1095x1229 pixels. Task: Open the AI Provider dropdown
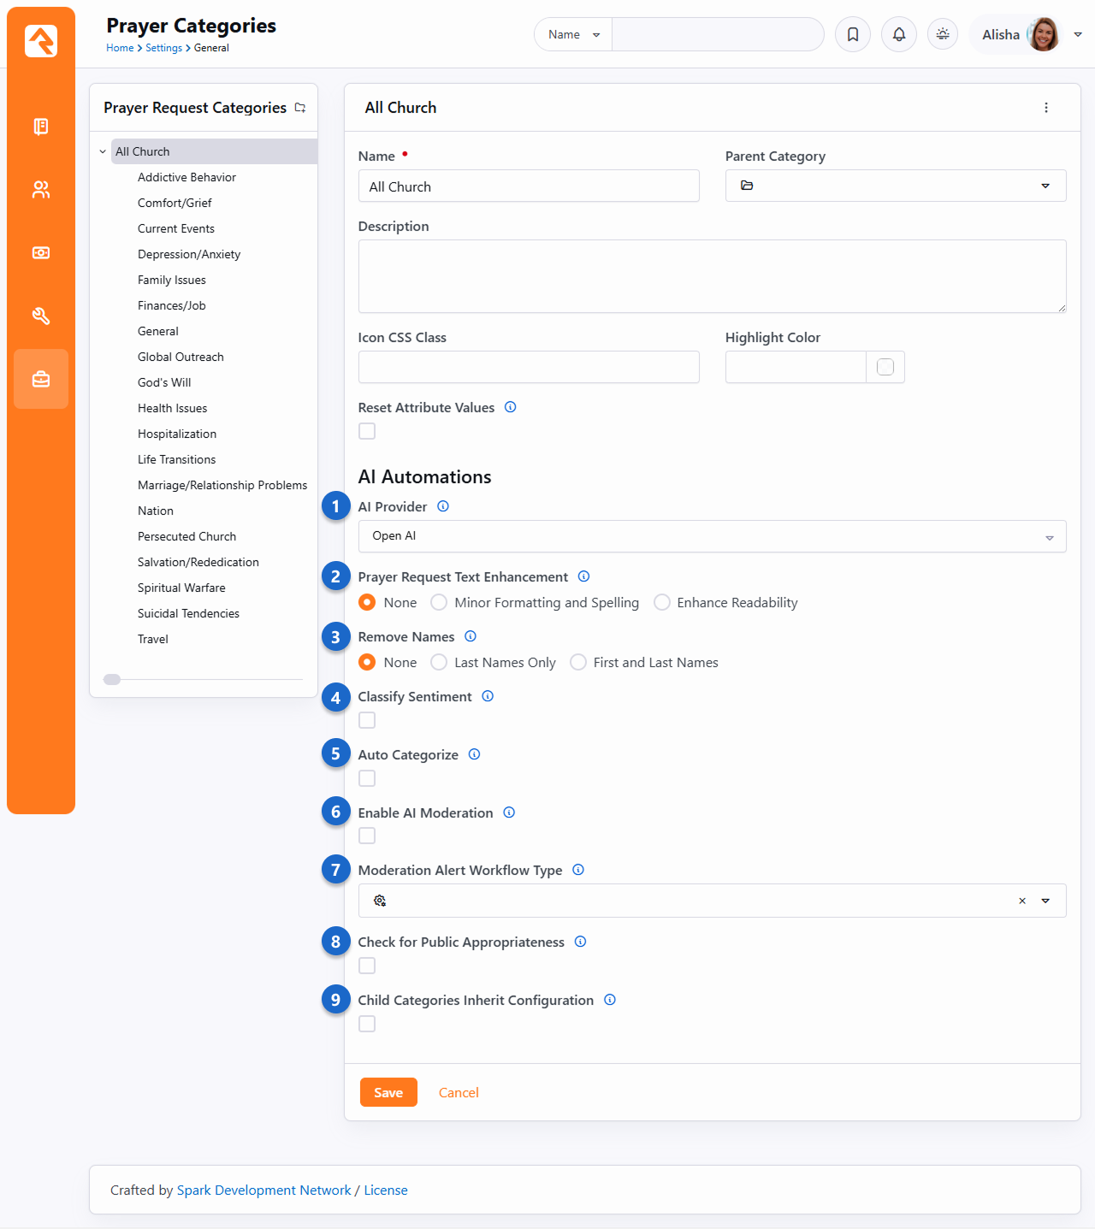coord(712,536)
